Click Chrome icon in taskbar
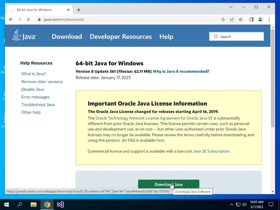The image size is (280, 210). (x=47, y=205)
